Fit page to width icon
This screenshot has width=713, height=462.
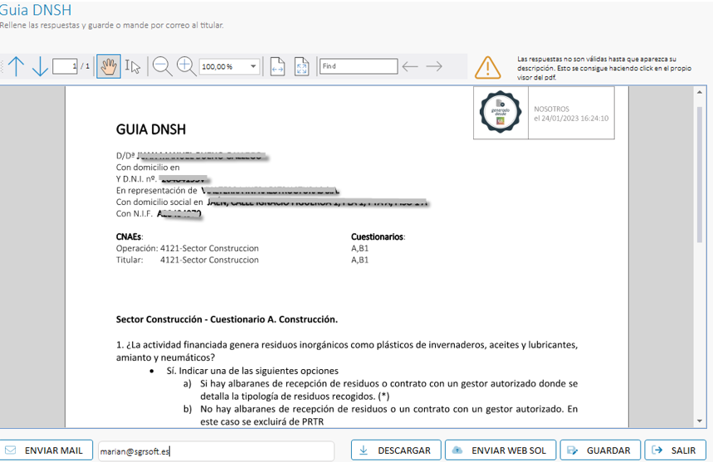(277, 67)
